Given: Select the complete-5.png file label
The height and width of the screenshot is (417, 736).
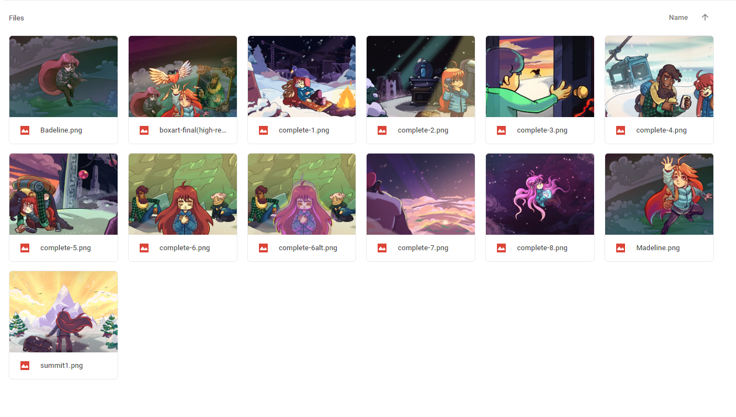Looking at the screenshot, I should pyautogui.click(x=66, y=248).
